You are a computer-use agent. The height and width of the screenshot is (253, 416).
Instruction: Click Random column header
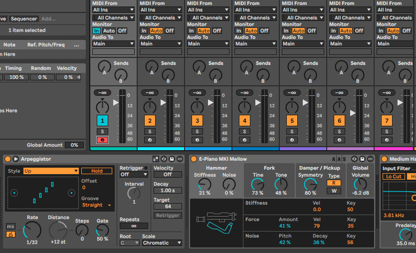pos(41,68)
